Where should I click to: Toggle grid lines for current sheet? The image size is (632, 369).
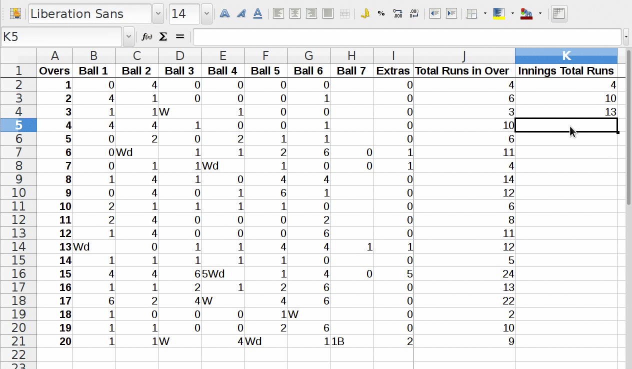point(559,14)
